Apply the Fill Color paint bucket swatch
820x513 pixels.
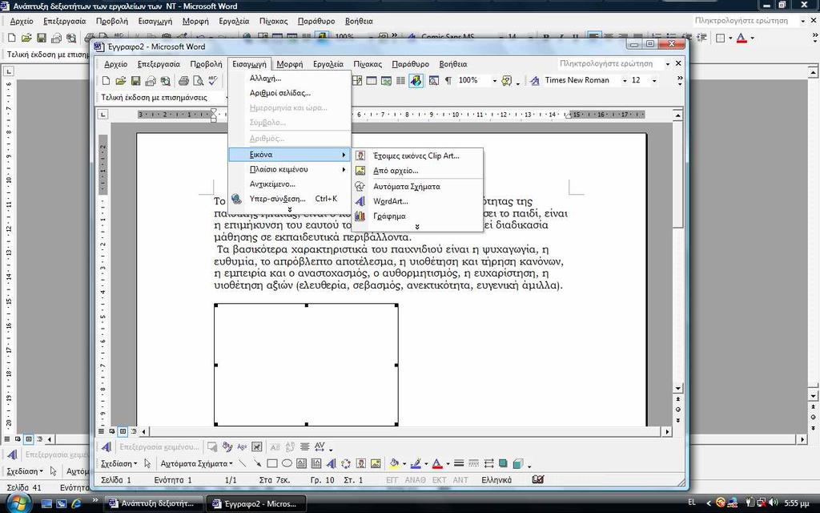[394, 463]
